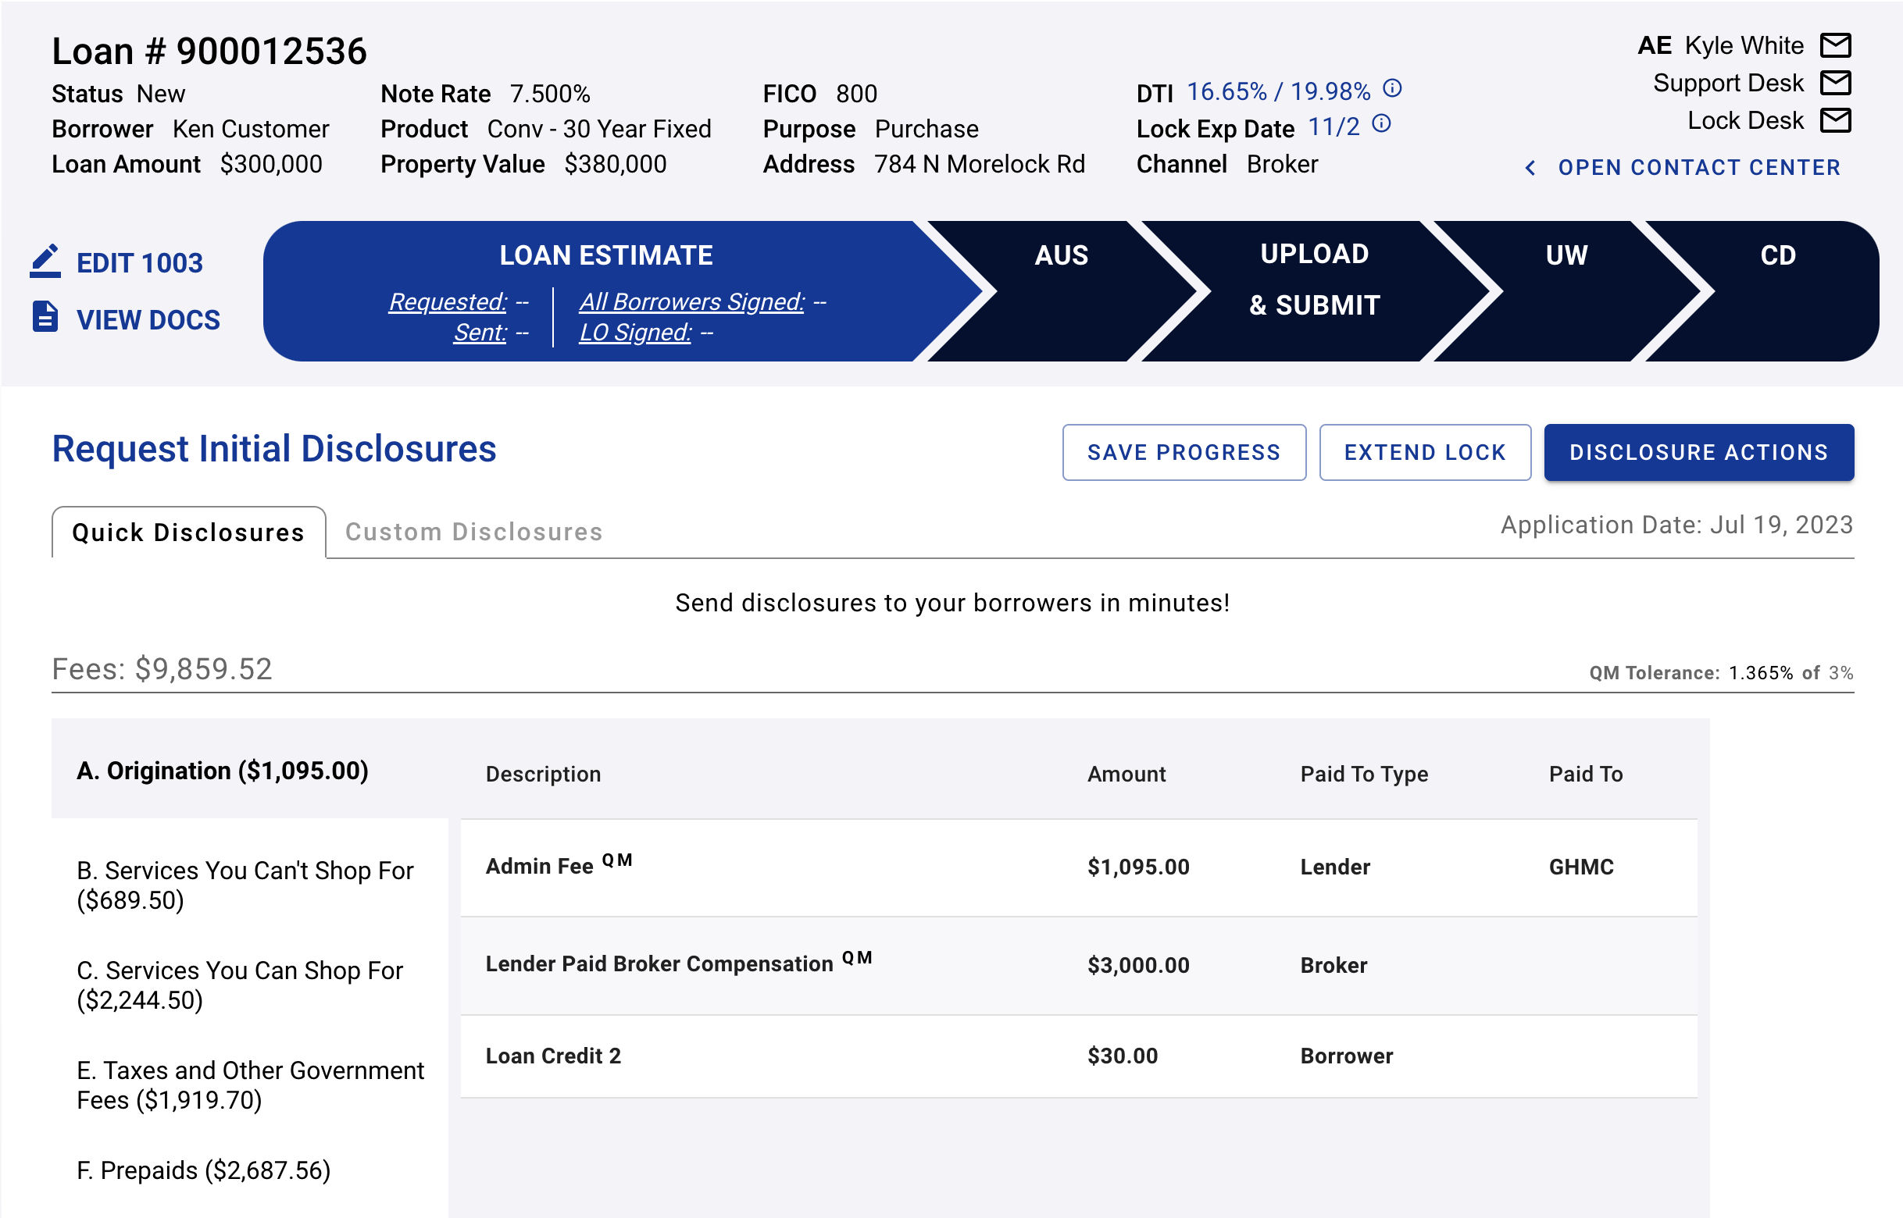
Task: Click Loan # 900012536 heading
Action: (x=209, y=52)
